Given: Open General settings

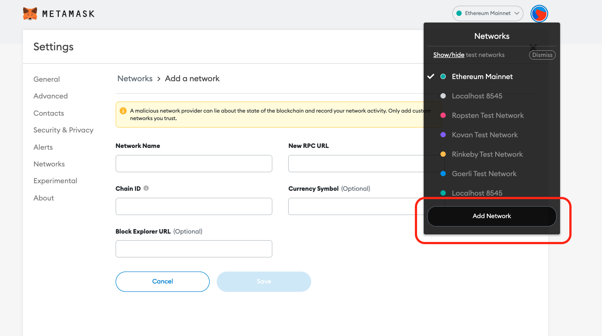Looking at the screenshot, I should click(47, 79).
